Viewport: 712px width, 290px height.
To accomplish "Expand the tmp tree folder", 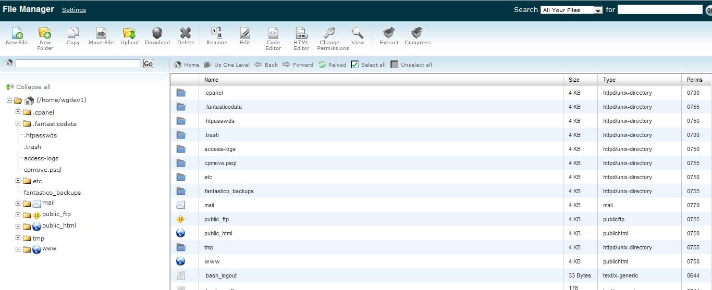I will pos(18,238).
